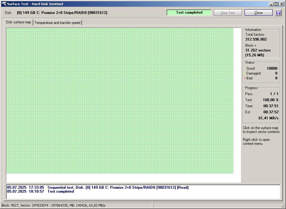Click the Good count 10000

click(272, 68)
